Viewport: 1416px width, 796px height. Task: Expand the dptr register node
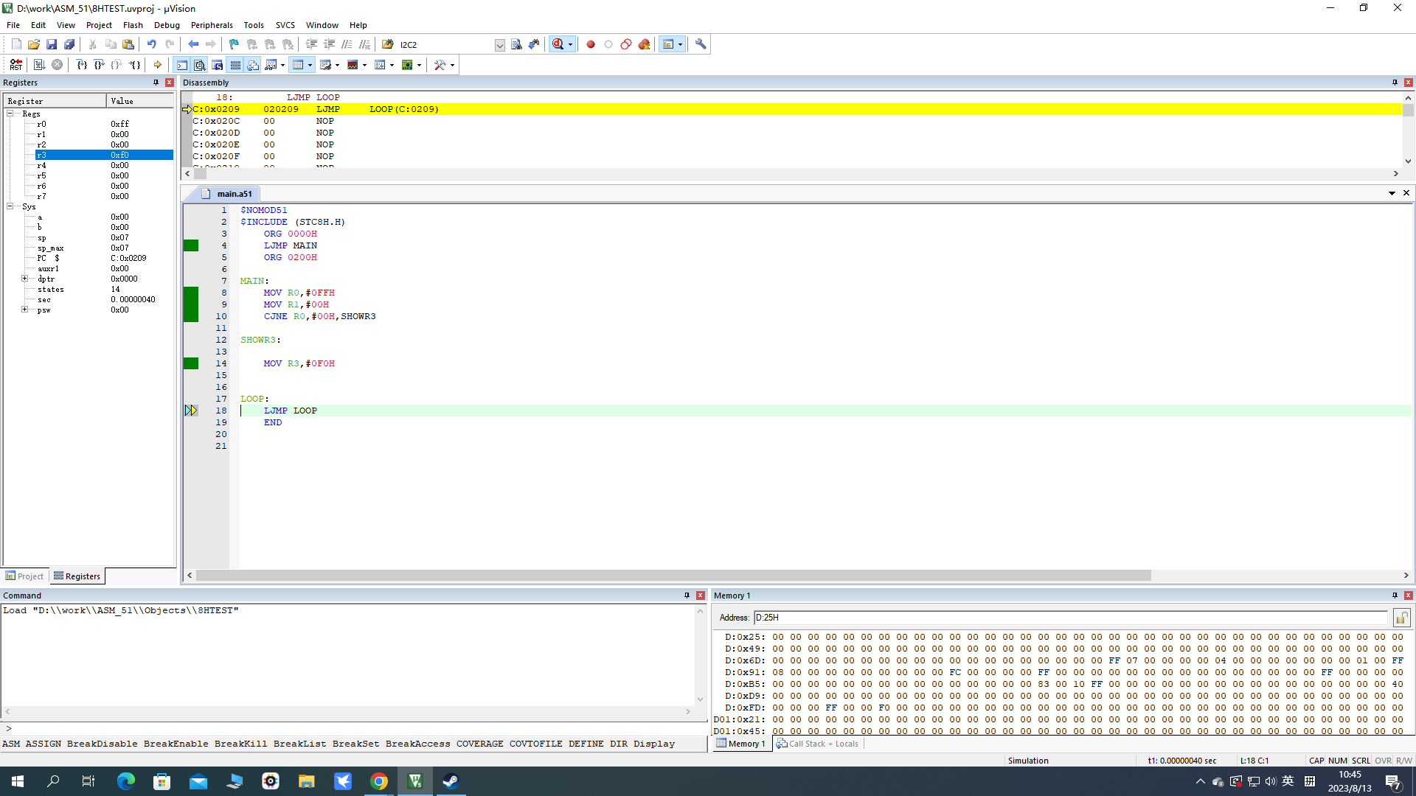point(24,279)
